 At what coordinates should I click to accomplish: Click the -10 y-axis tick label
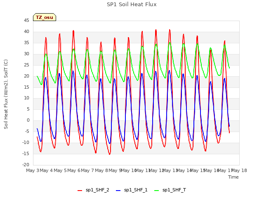pos(26,143)
